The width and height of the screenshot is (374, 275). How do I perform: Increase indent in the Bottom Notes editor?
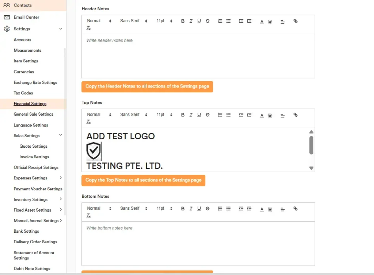pyautogui.click(x=249, y=208)
